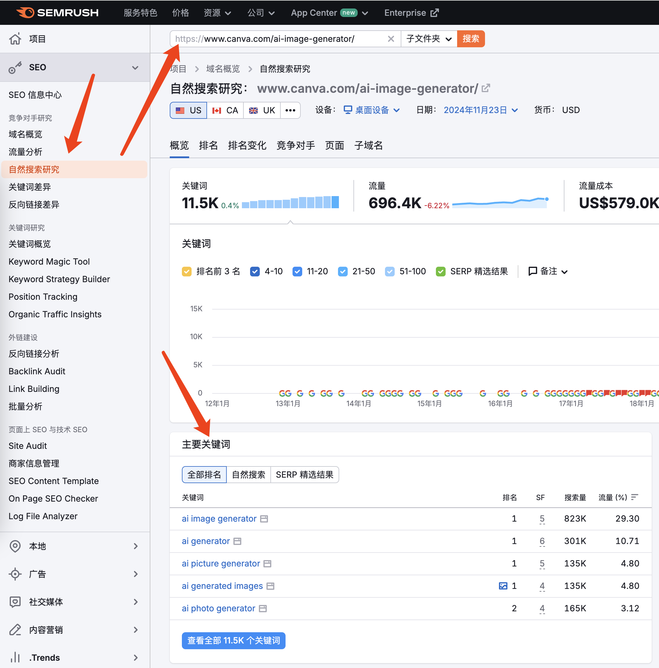659x668 pixels.
Task: Click the 本地 location pin icon
Action: pos(15,546)
